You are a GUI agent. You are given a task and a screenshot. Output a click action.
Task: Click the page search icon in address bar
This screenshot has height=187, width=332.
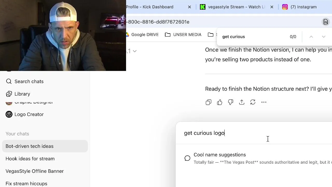click(326, 22)
